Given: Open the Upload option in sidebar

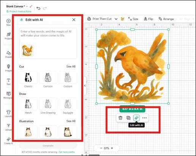Looking at the screenshot, I should click(x=8, y=127).
